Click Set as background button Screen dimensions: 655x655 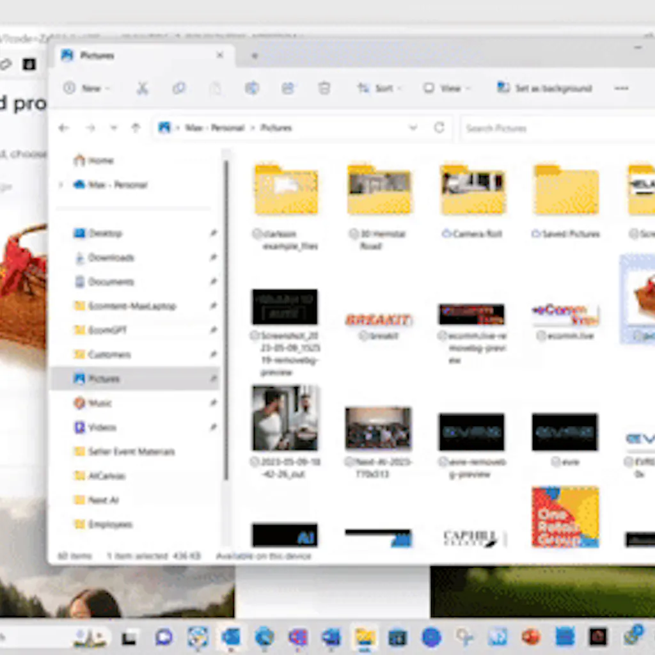[545, 88]
